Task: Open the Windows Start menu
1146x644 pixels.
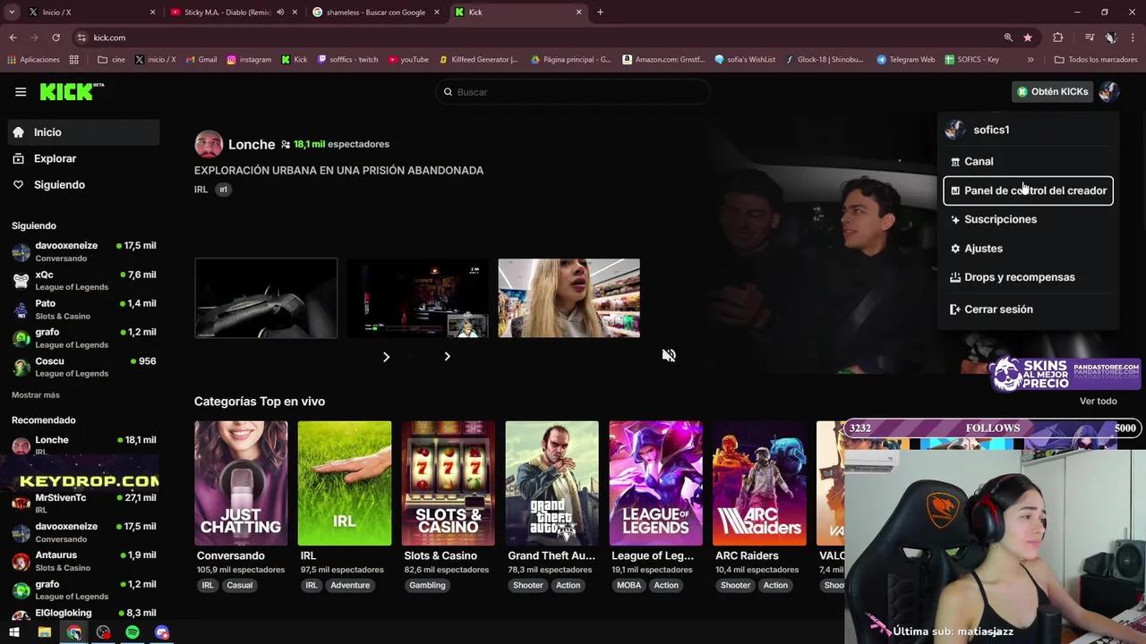Action: coord(14,632)
